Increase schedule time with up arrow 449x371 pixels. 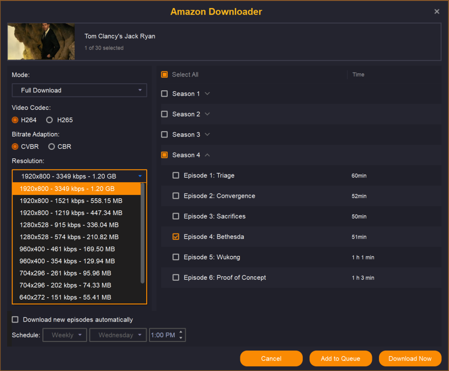(181, 332)
